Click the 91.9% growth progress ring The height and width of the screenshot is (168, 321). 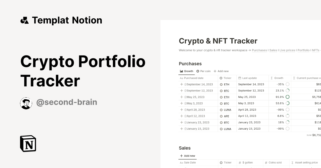click(x=287, y=97)
